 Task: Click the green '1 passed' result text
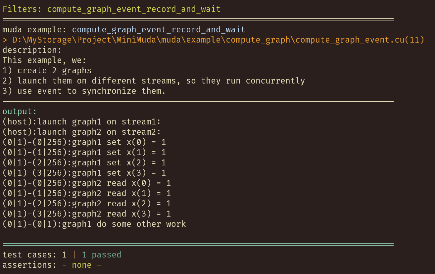point(102,255)
